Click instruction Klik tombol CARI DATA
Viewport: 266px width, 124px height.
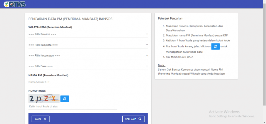coord(180,57)
